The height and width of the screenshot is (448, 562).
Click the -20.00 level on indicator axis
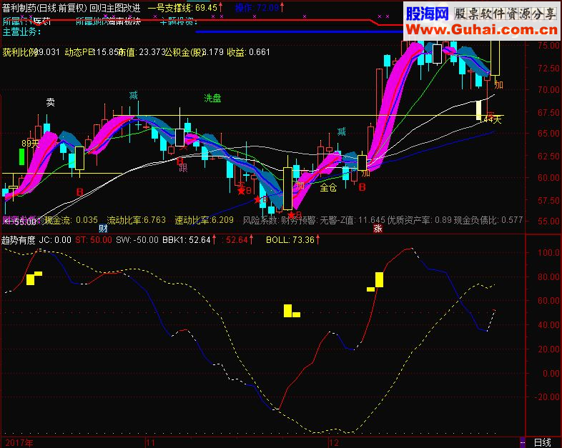point(547,397)
